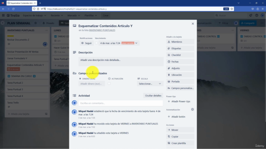This screenshot has width=266, height=149.
Task: Open the Automatización info icon
Action: click(x=192, y=109)
